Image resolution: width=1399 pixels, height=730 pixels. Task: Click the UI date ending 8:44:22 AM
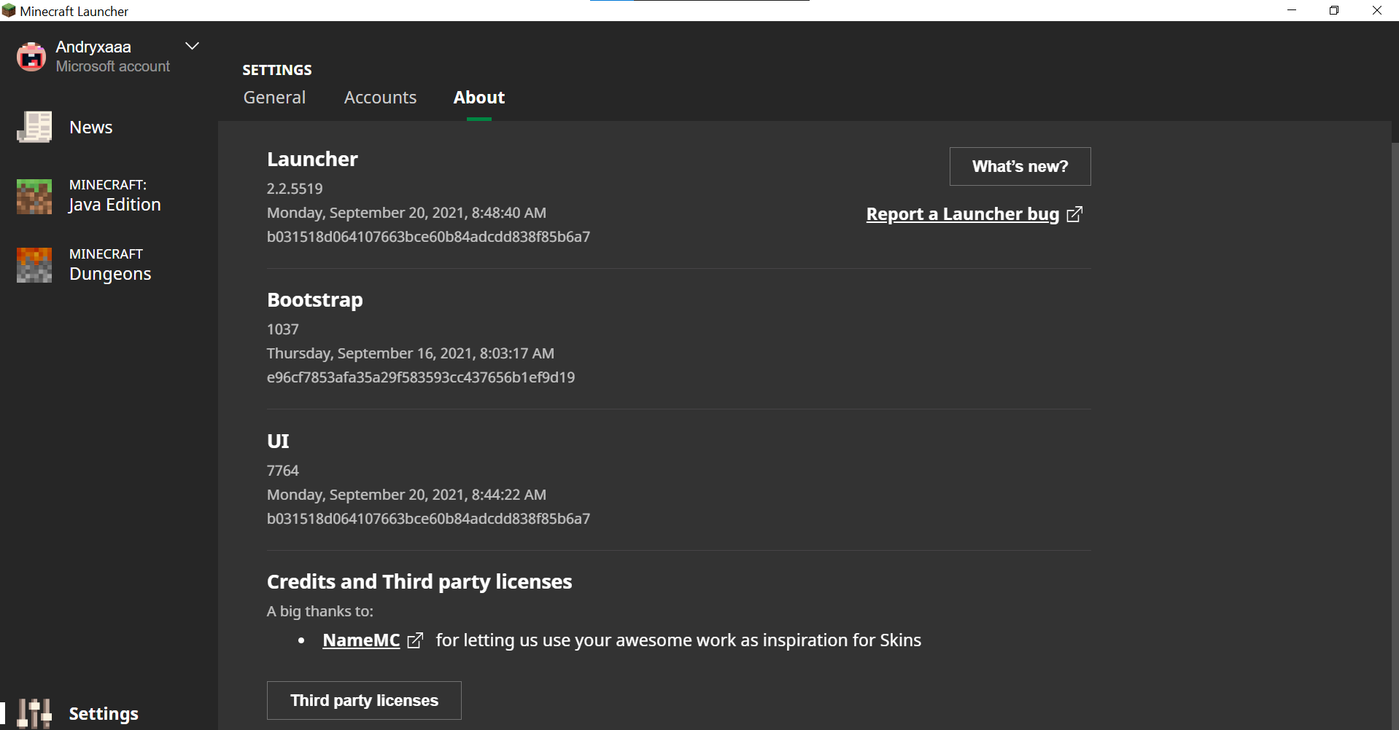(x=406, y=495)
